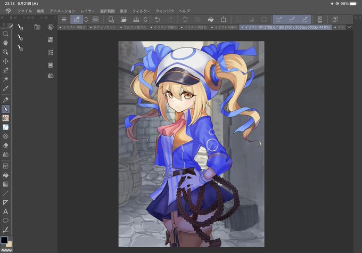Collapse the left palette dock chevron
The image size is (362, 253).
click(2, 18)
